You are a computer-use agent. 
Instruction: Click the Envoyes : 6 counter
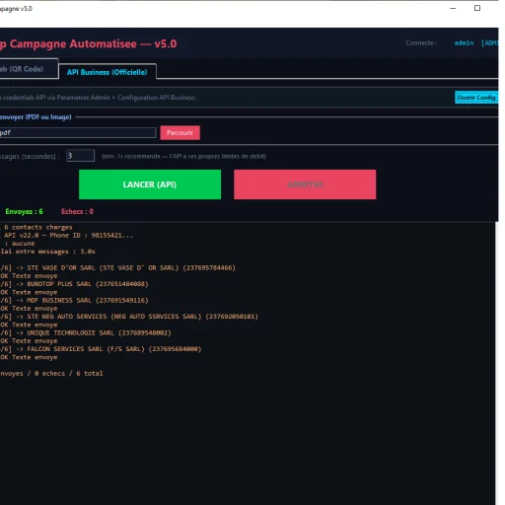(x=24, y=211)
